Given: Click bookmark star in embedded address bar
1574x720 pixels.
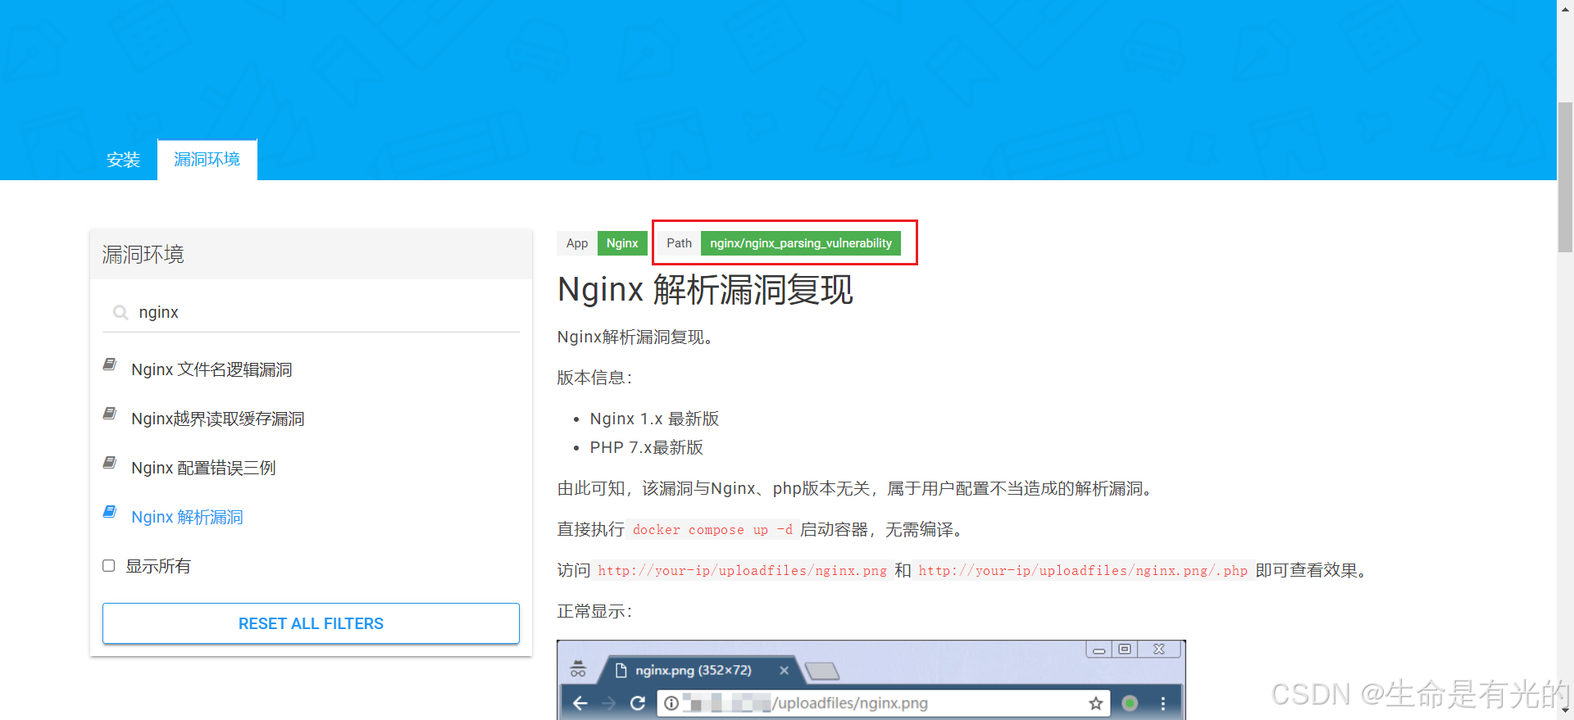Looking at the screenshot, I should tap(1096, 703).
